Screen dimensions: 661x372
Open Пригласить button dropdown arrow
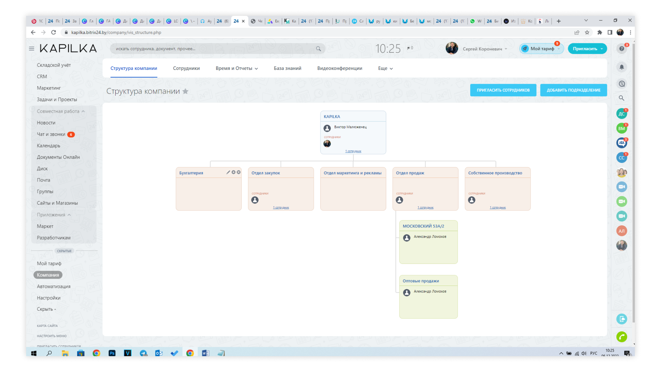(602, 49)
